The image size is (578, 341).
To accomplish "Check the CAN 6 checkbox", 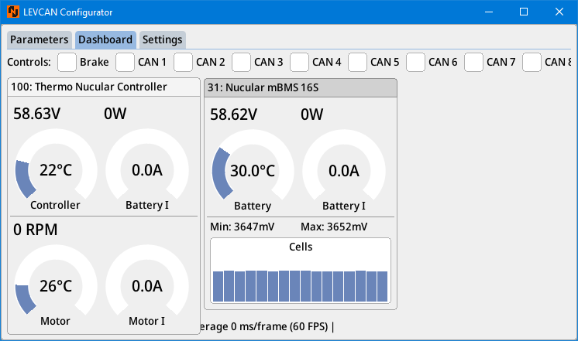I will click(416, 62).
